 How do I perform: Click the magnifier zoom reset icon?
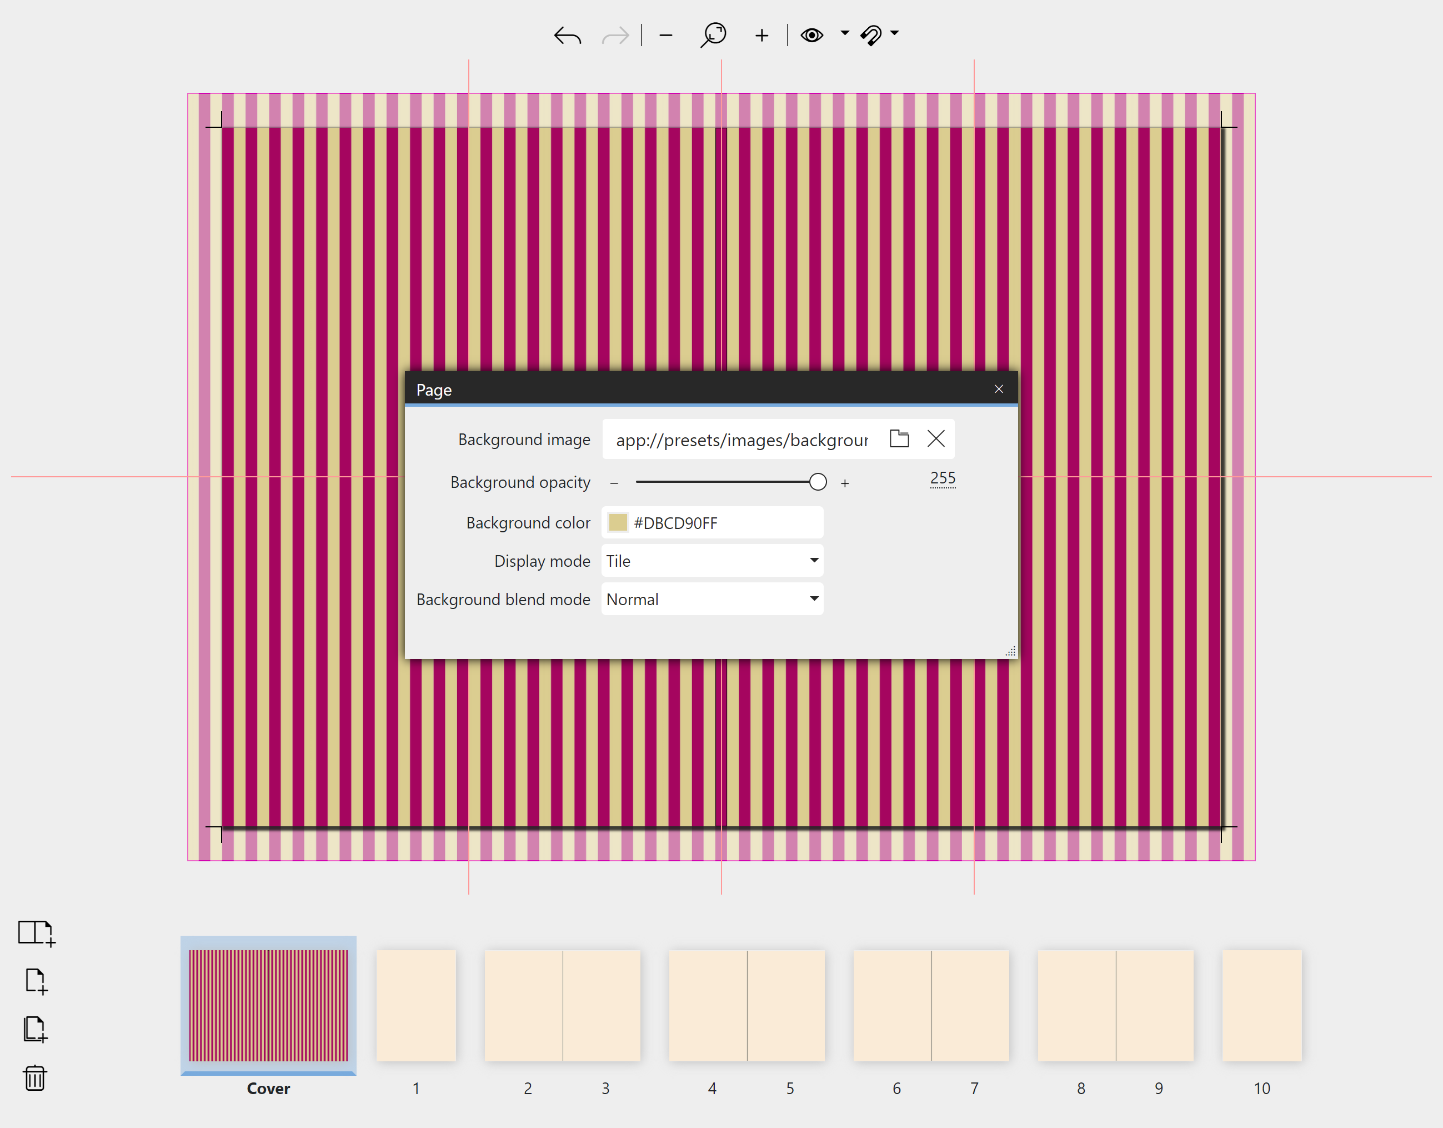pos(714,34)
